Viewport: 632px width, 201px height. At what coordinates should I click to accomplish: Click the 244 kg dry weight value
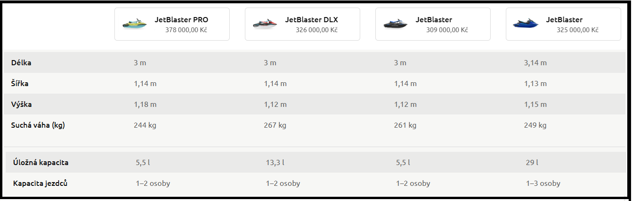(145, 125)
